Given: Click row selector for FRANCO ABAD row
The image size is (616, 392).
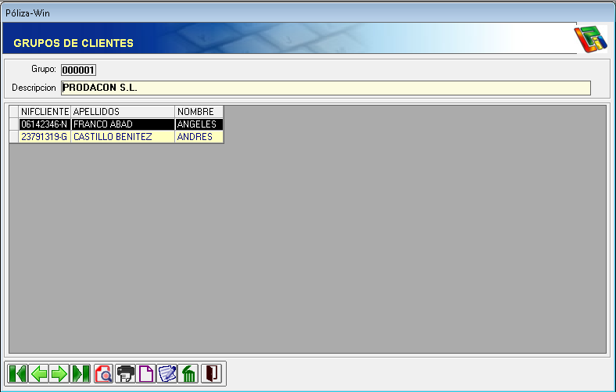Looking at the screenshot, I should pyautogui.click(x=14, y=124).
